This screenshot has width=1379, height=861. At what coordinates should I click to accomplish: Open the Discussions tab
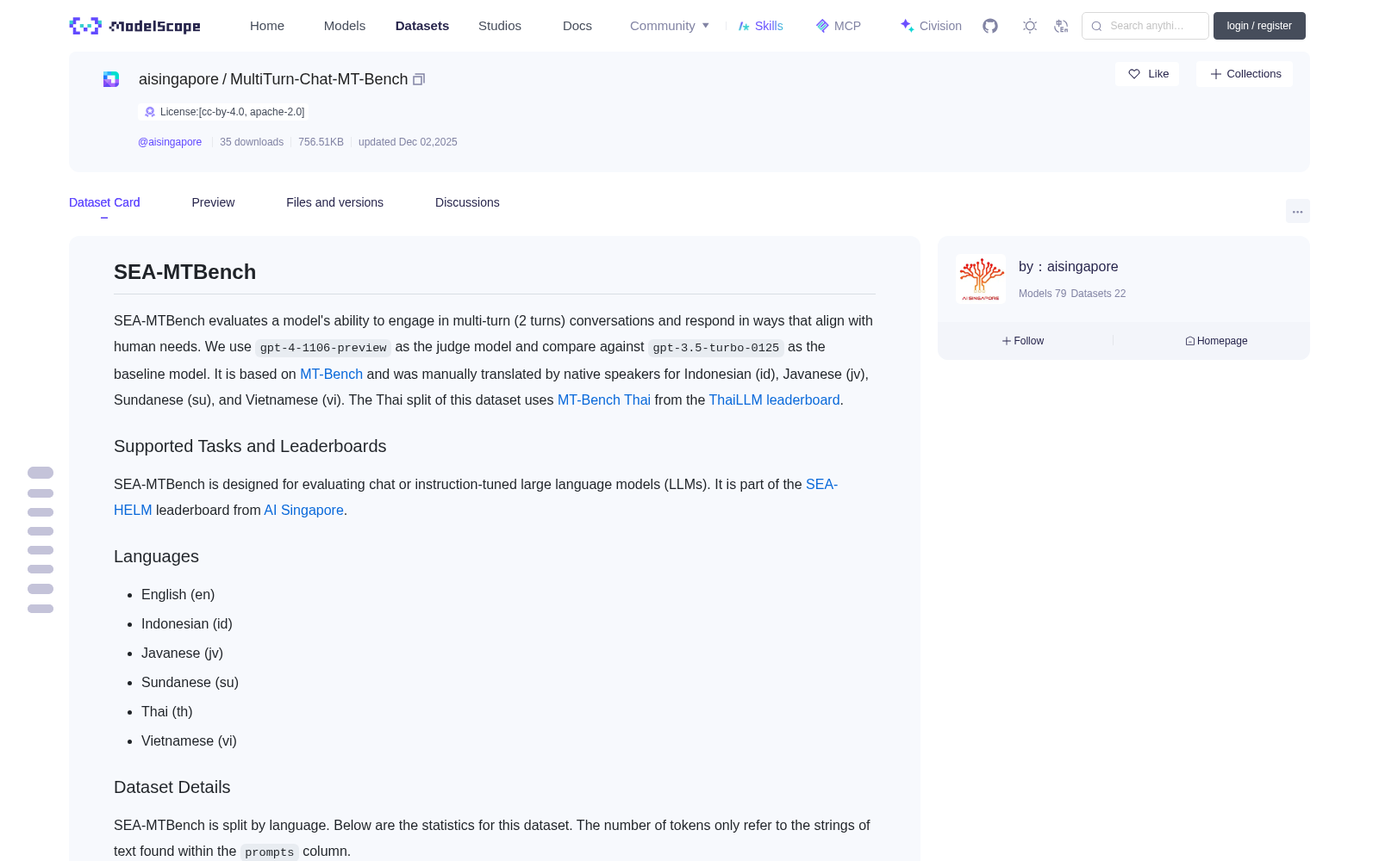coord(467,202)
